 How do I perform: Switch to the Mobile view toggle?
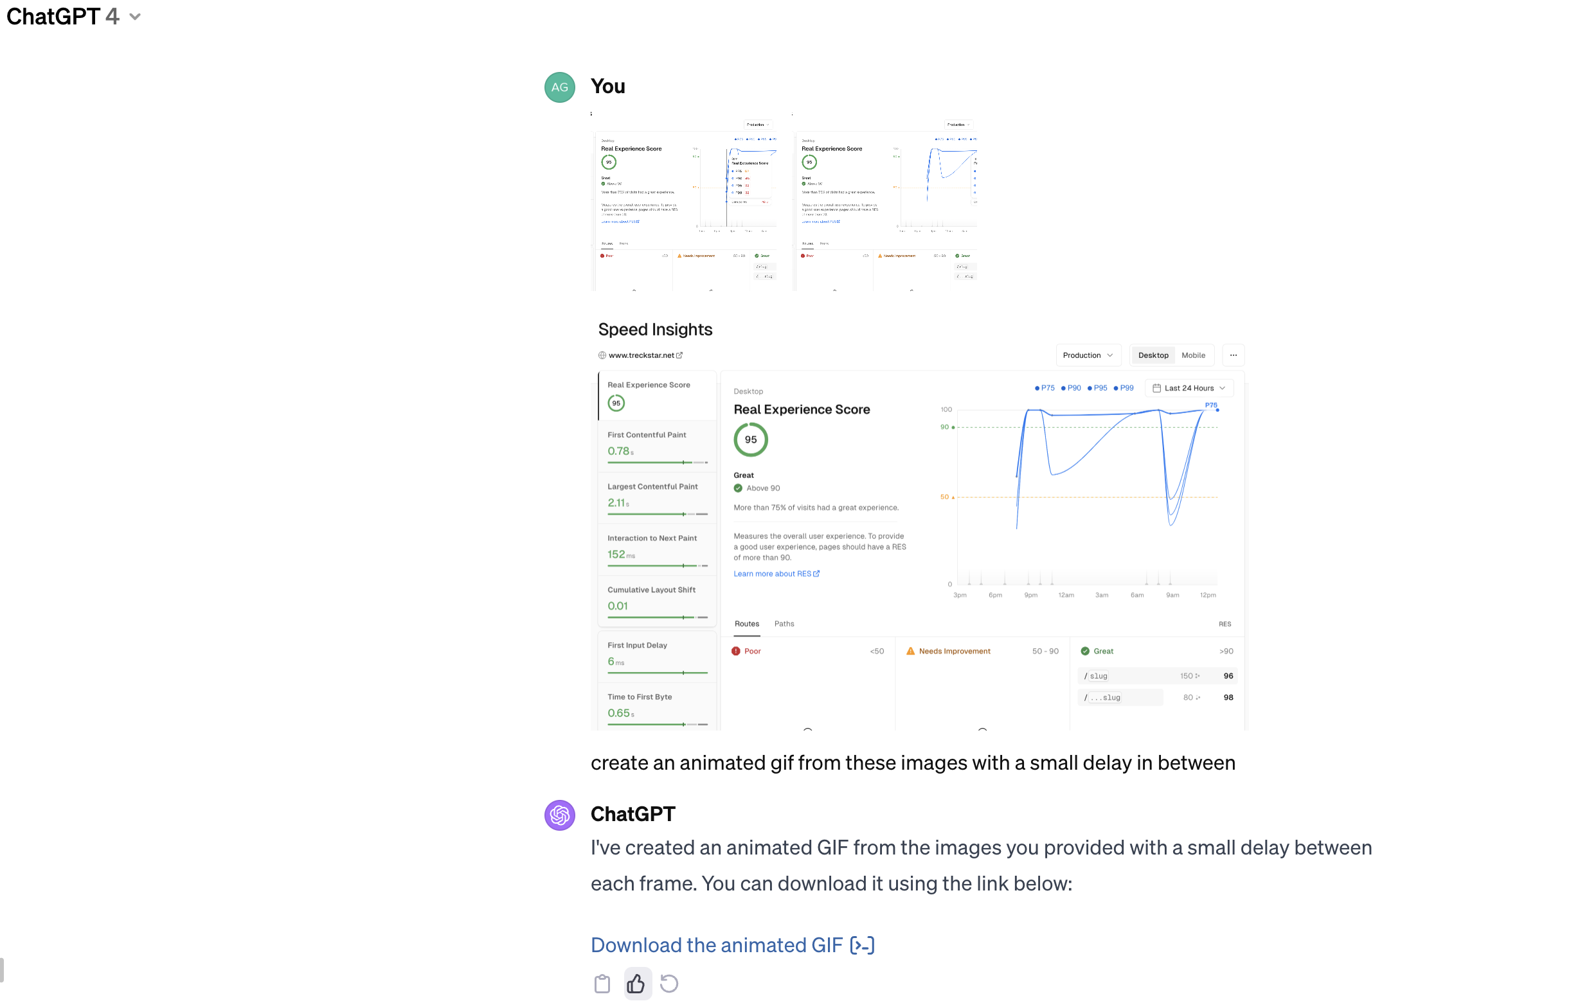pyautogui.click(x=1193, y=355)
